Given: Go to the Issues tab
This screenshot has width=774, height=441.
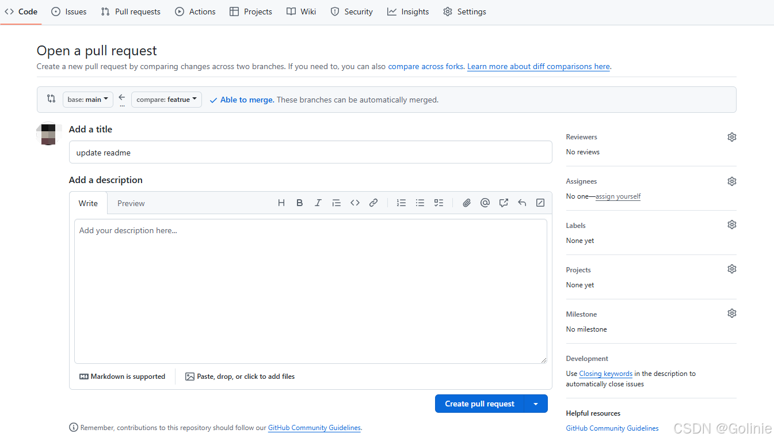Looking at the screenshot, I should click(69, 12).
